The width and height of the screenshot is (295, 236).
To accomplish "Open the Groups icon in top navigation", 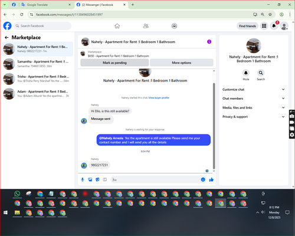I will 174,26.
